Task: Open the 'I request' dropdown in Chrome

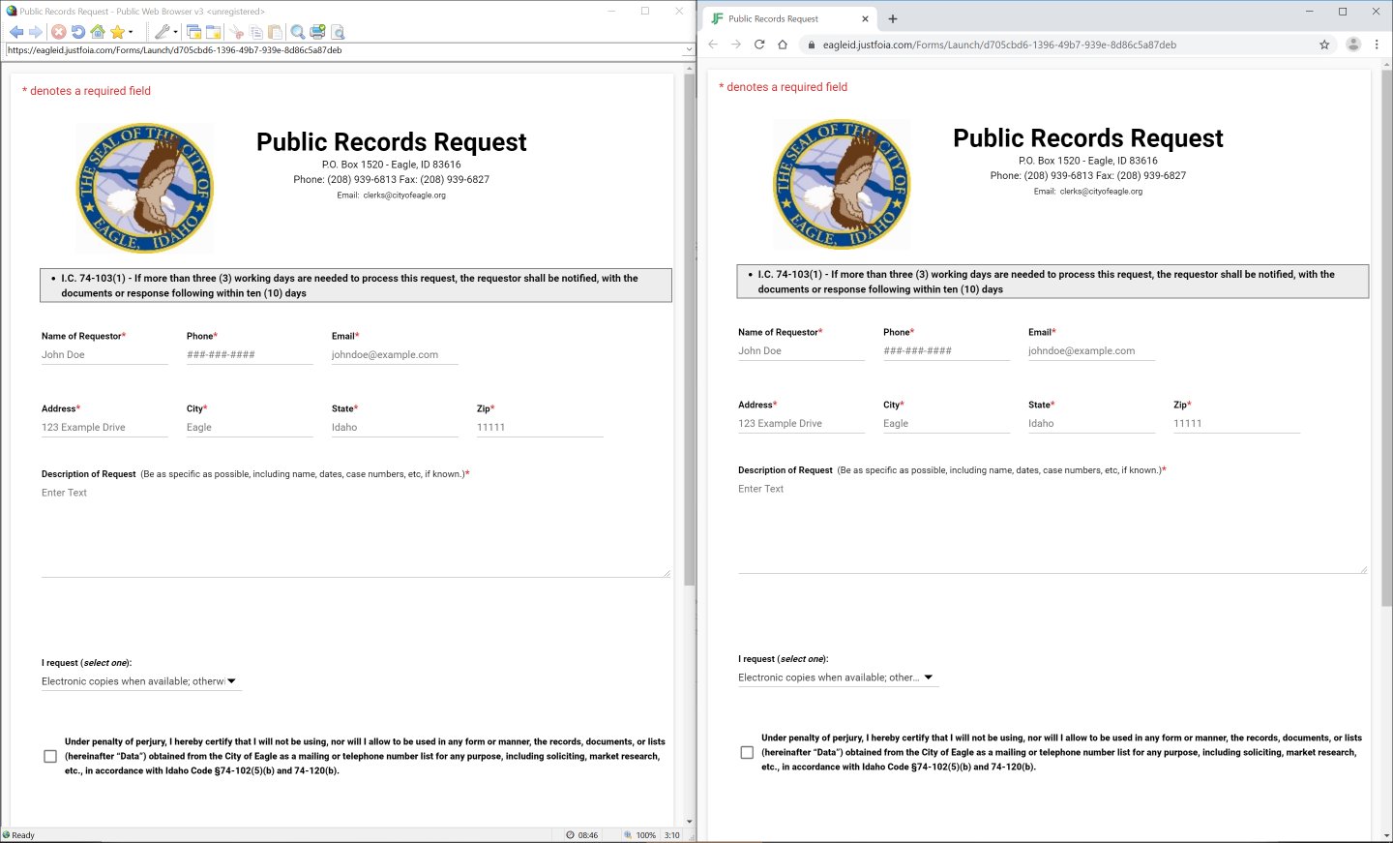Action: pyautogui.click(x=837, y=677)
